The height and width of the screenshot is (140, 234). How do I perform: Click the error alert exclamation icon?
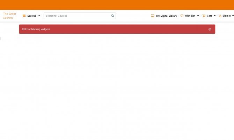click(x=23, y=29)
